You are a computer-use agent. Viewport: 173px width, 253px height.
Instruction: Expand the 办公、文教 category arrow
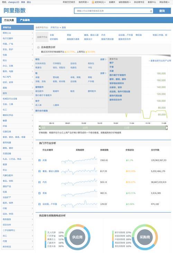32,66
